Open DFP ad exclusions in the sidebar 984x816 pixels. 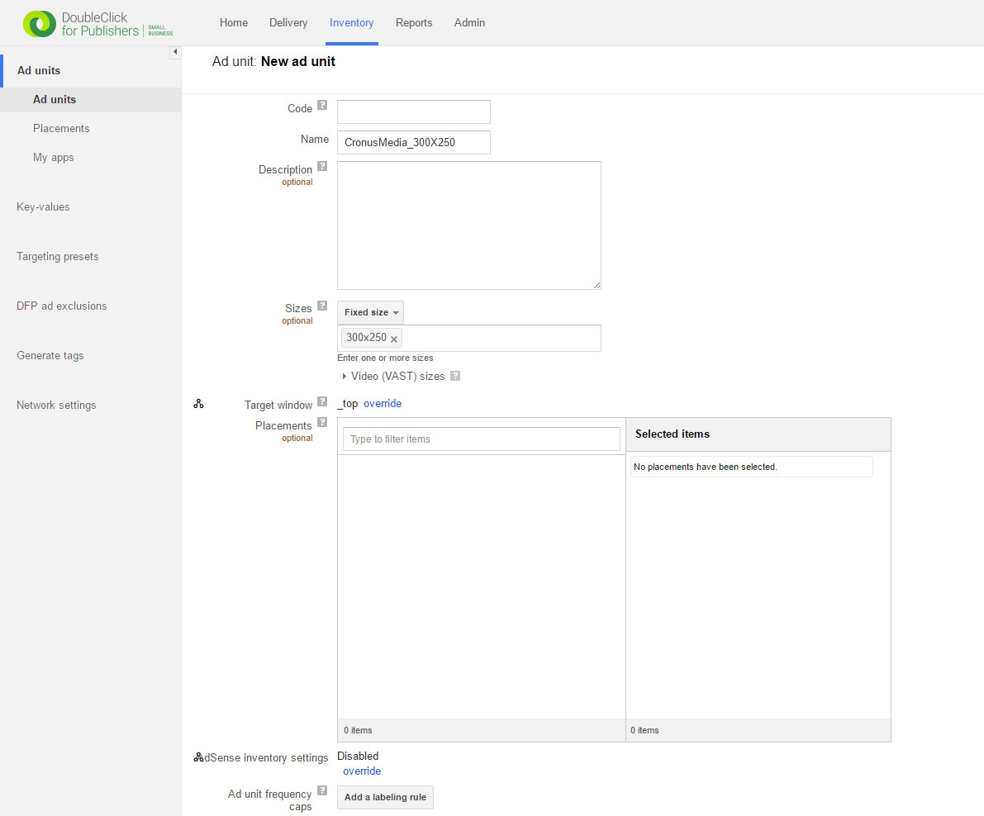[61, 306]
